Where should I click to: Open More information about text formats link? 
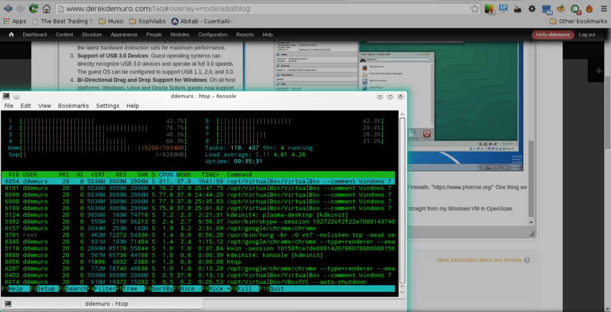(479, 260)
